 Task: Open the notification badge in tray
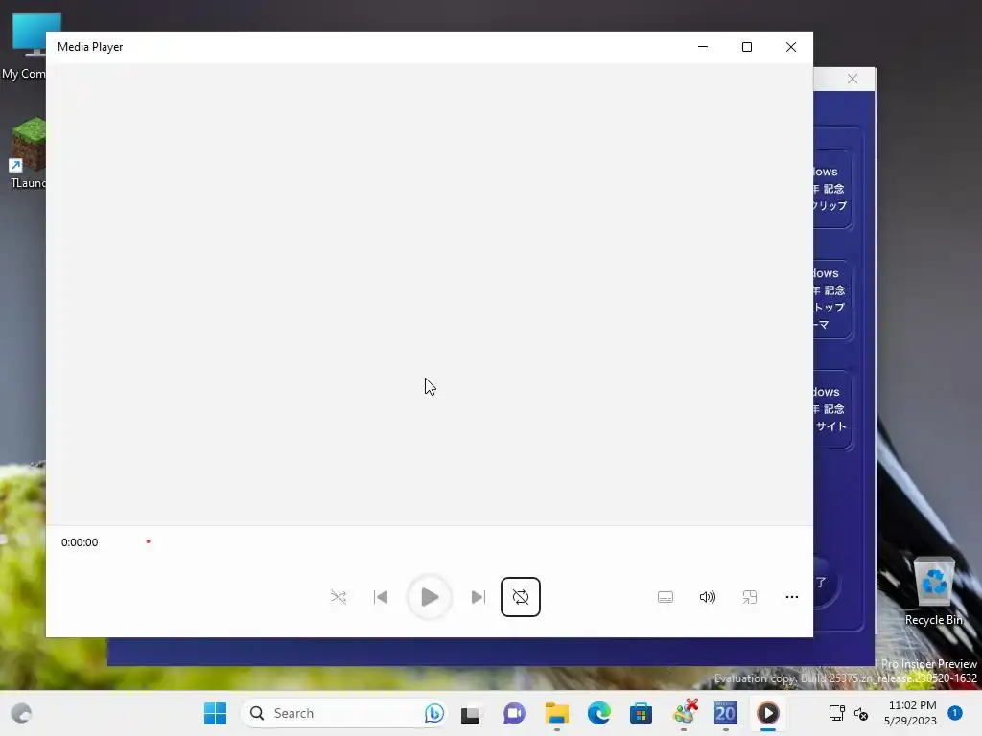(x=955, y=712)
